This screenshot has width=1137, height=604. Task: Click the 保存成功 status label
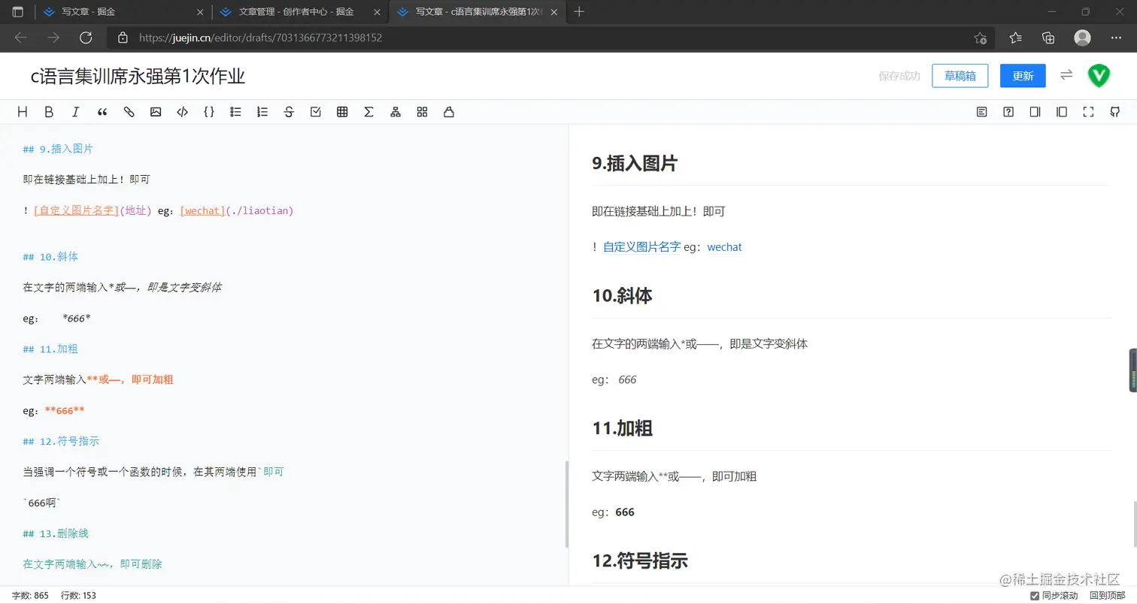(899, 75)
